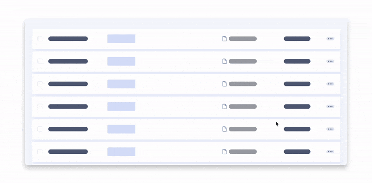This screenshot has height=183, width=372.
Task: Open the three-dot menu in first row
Action: (330, 39)
